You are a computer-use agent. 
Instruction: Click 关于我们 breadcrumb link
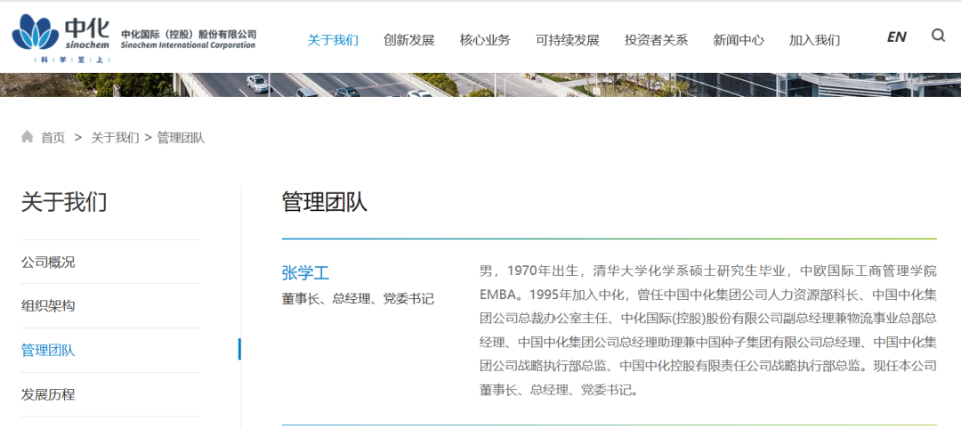(x=115, y=138)
